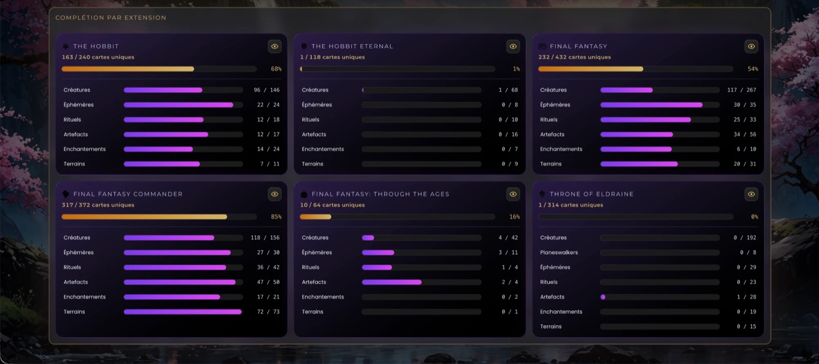Click Créatures bar showing 96 / 146
Viewport: 819px width, 364px height.
pos(183,90)
